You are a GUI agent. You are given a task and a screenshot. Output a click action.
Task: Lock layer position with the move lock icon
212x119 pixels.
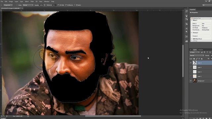(199, 59)
